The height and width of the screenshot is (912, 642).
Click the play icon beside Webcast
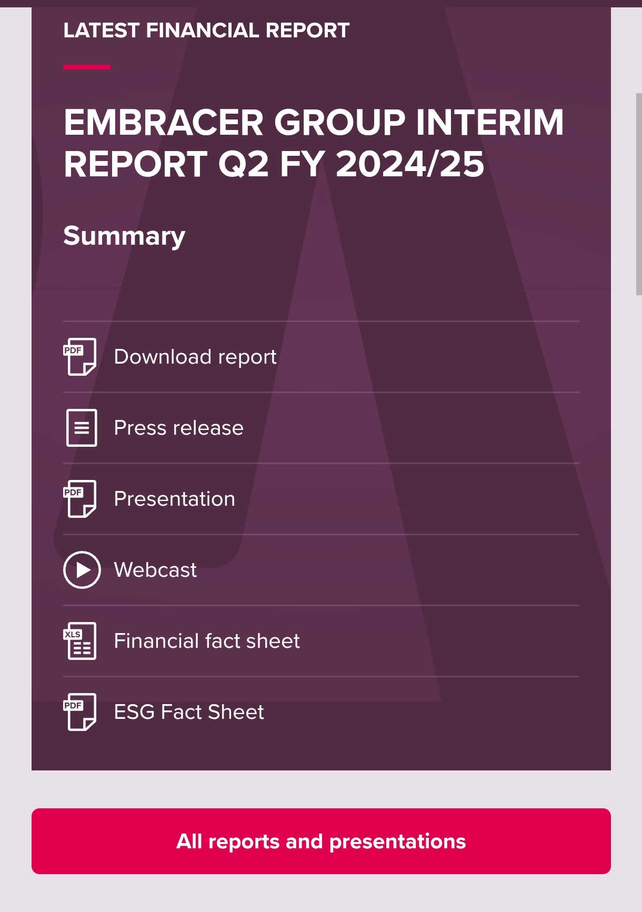(x=82, y=570)
